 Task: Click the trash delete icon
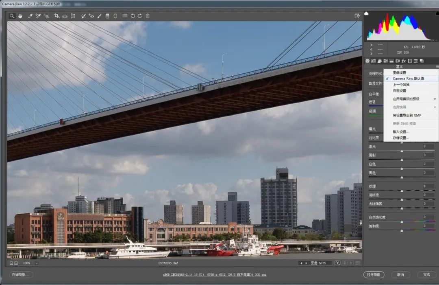(x=148, y=16)
